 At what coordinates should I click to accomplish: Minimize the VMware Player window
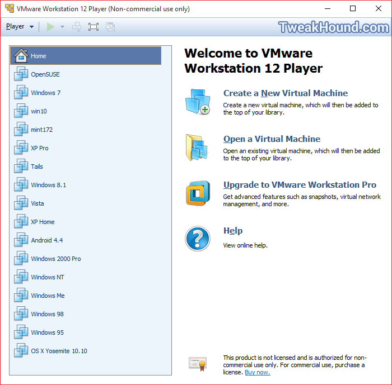328,8
